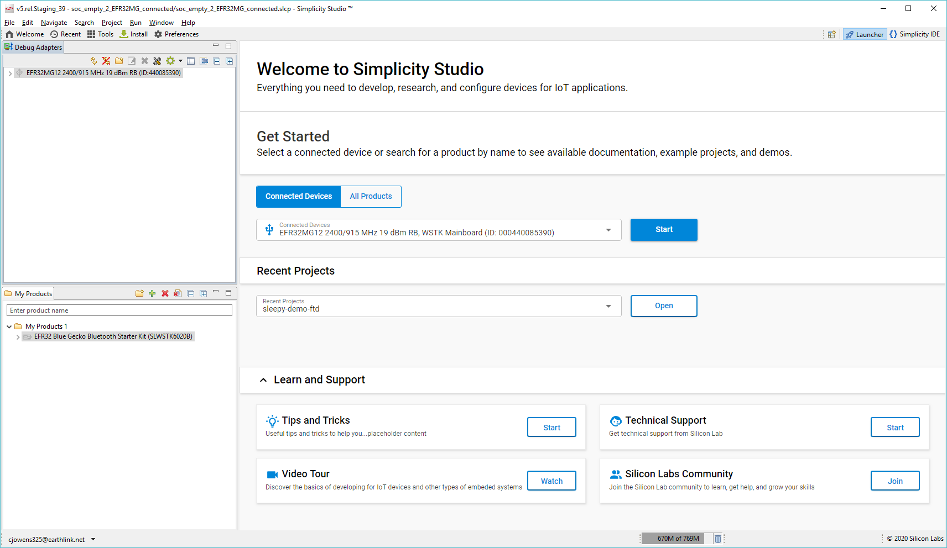Screen dimensions: 947x548
Task: Start the connected EFR32MG12 device
Action: pos(663,229)
